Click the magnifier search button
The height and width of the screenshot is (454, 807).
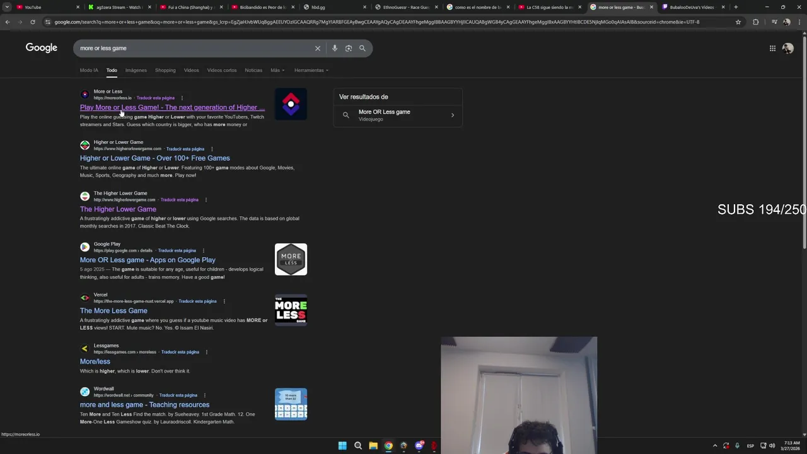(x=362, y=48)
